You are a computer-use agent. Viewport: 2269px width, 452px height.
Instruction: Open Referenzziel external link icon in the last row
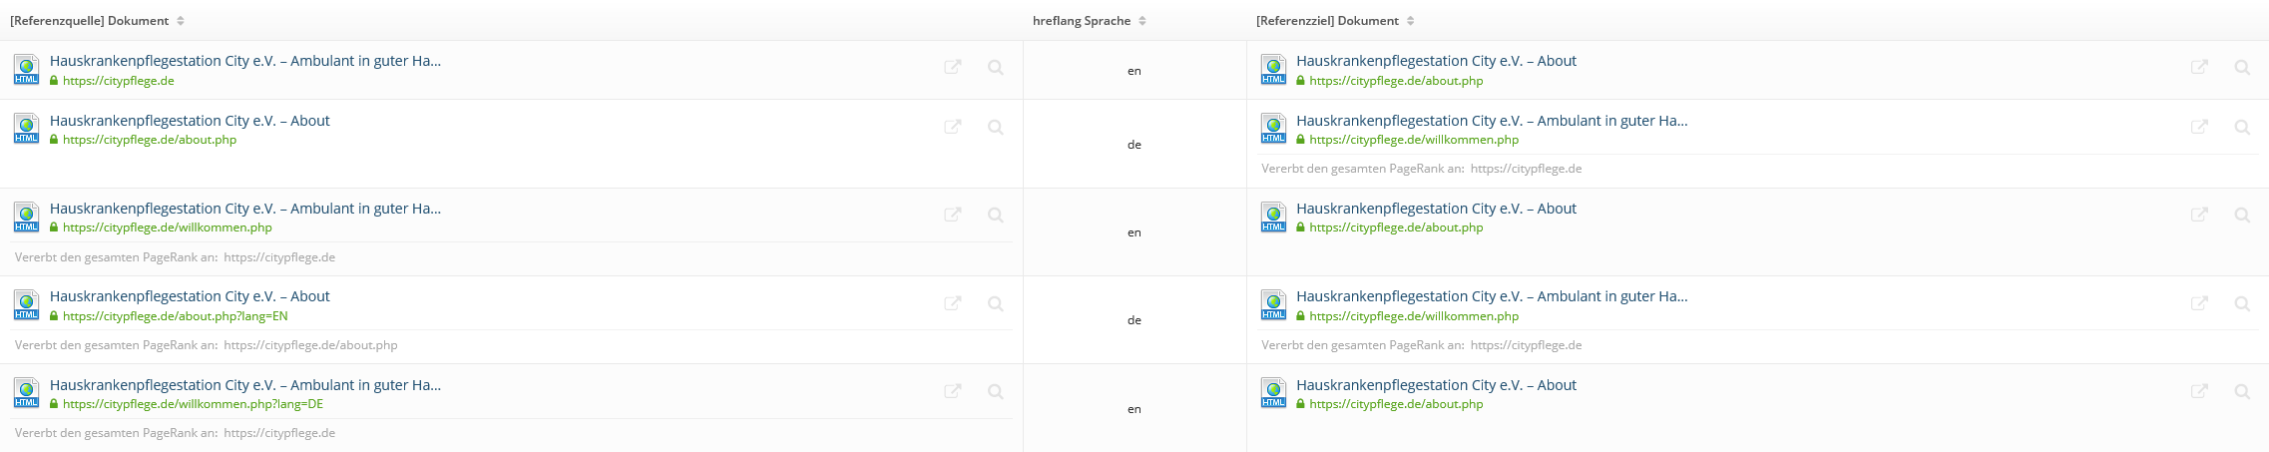pos(2199,391)
